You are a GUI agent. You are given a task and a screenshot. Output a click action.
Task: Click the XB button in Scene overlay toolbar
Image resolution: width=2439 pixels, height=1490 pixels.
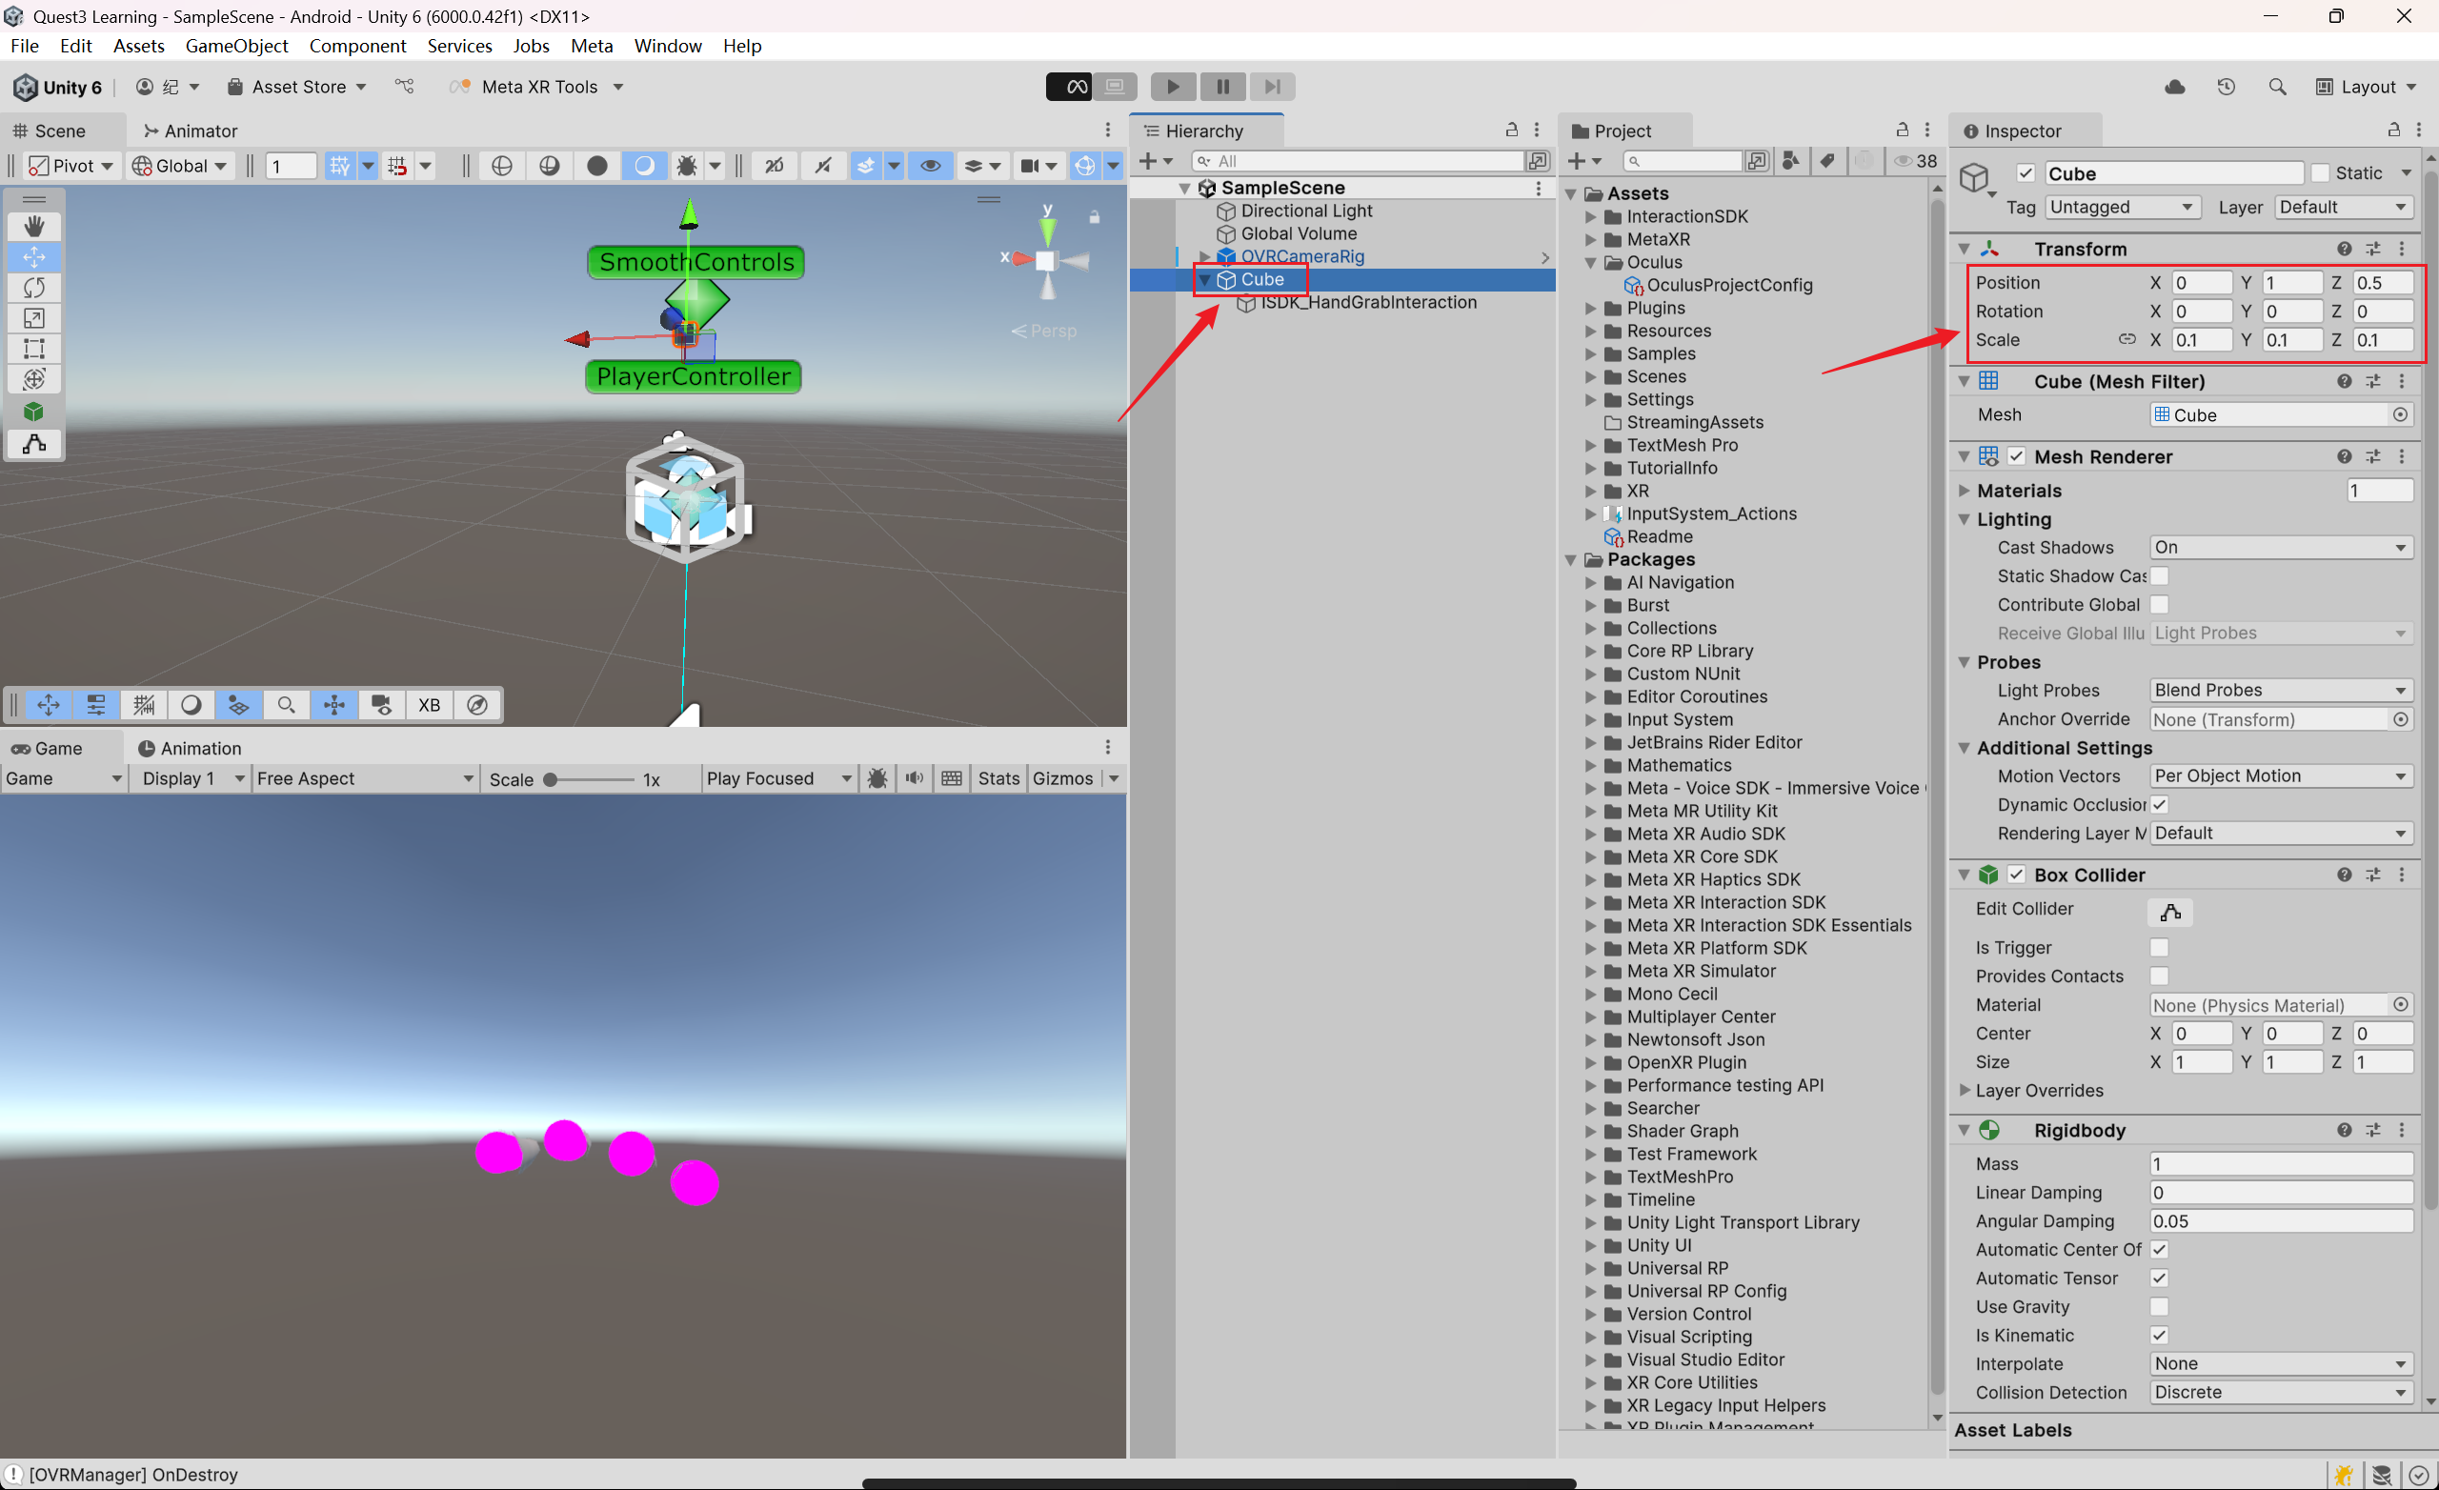coord(429,705)
